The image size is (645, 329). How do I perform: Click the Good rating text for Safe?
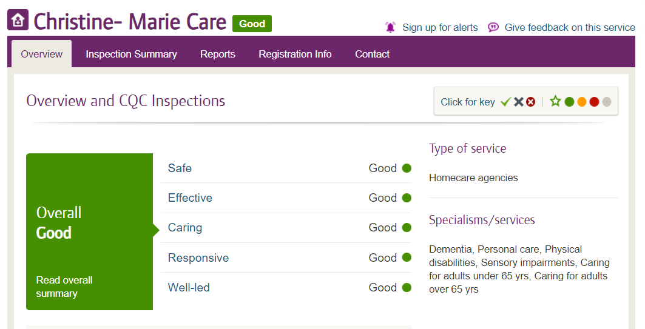tap(382, 168)
